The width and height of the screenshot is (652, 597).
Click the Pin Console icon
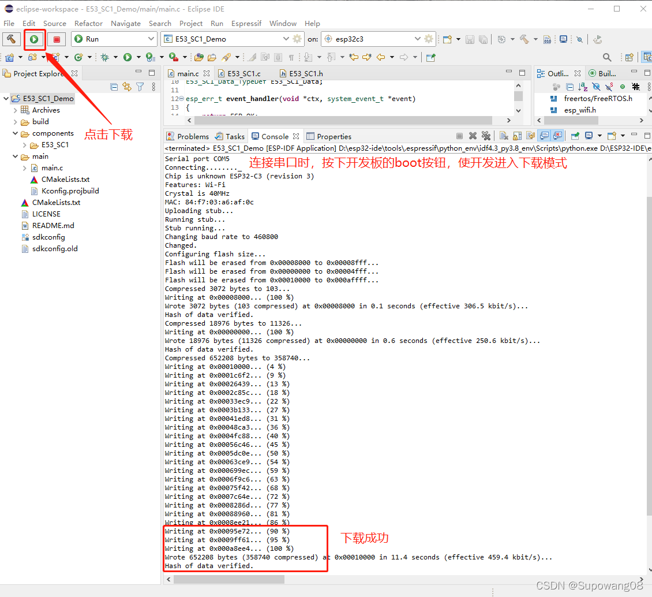575,136
